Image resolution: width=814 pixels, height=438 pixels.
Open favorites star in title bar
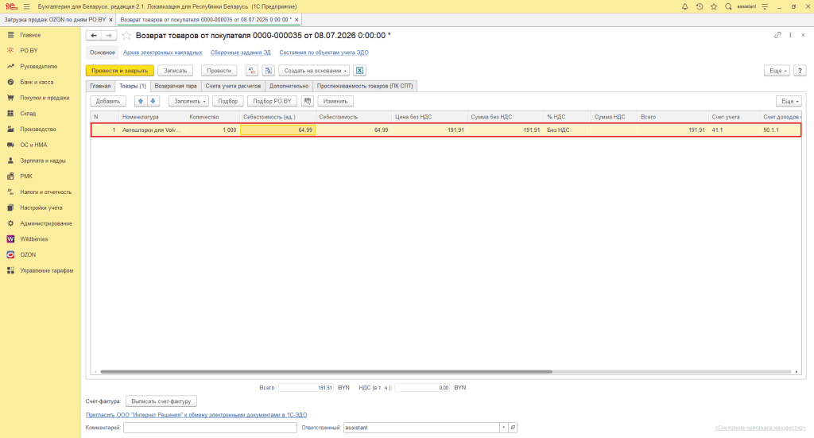(714, 6)
